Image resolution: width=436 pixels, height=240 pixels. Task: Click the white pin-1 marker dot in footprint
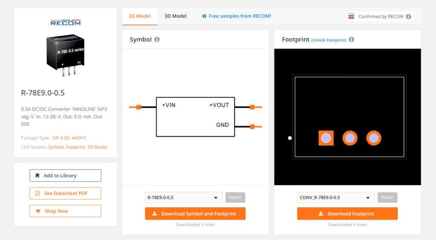pyautogui.click(x=290, y=138)
